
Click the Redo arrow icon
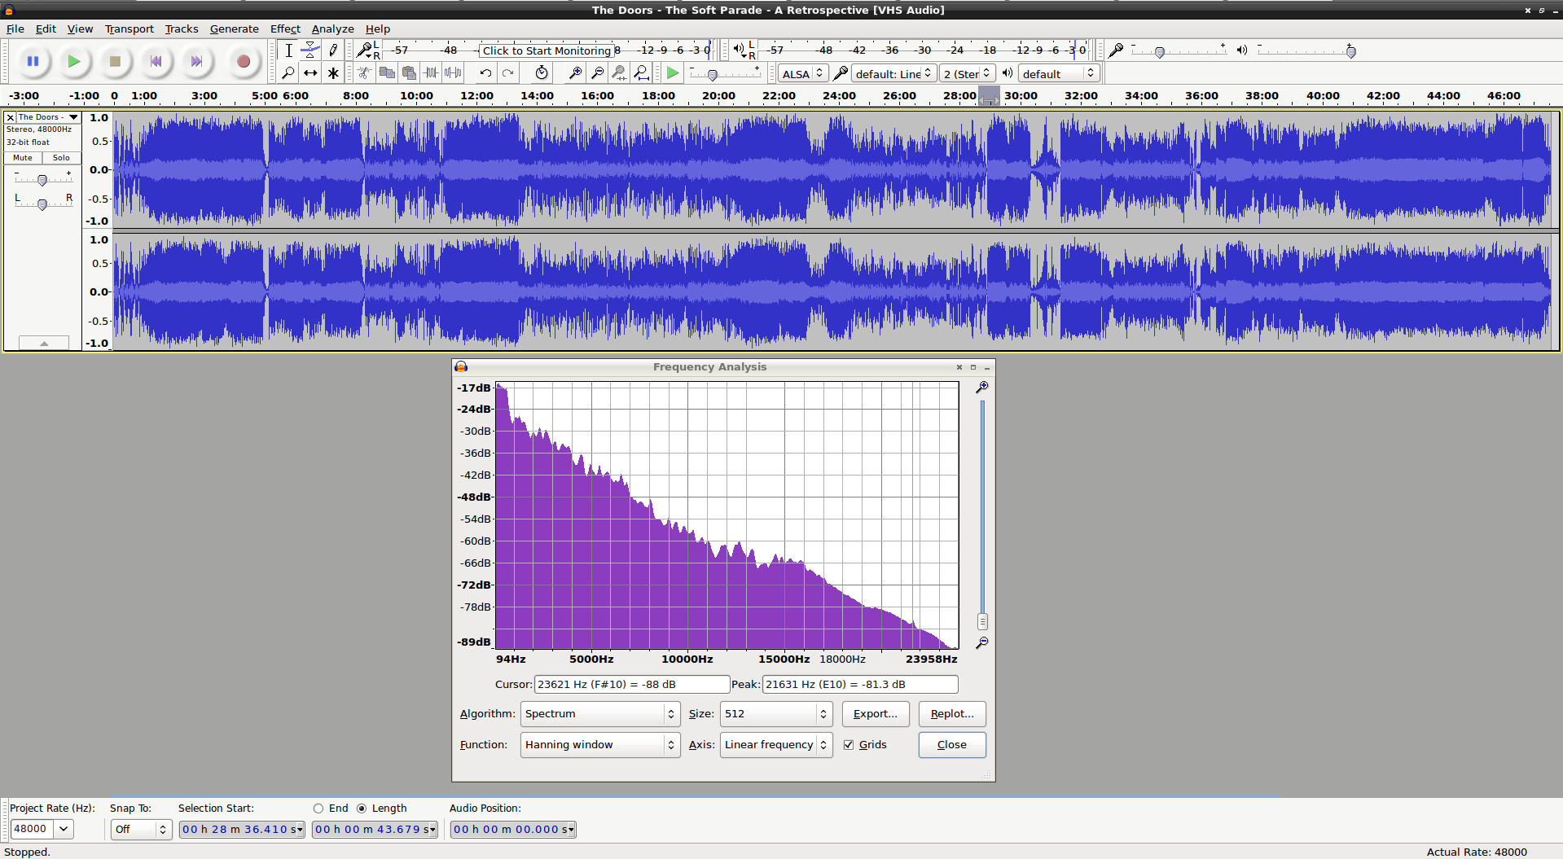pyautogui.click(x=507, y=72)
